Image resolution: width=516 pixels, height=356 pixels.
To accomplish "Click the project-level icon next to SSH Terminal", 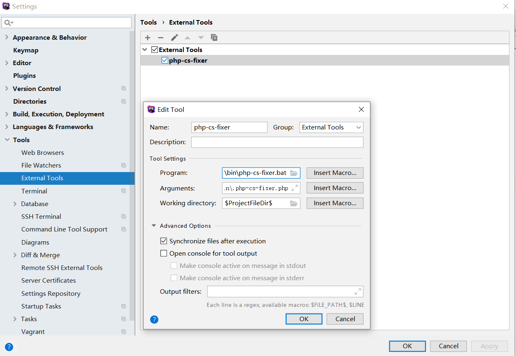I will [x=124, y=216].
